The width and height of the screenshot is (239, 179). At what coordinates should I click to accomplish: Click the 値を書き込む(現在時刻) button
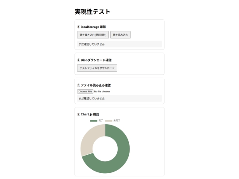(93, 35)
